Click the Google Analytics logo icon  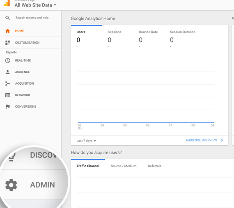[x=7, y=3]
